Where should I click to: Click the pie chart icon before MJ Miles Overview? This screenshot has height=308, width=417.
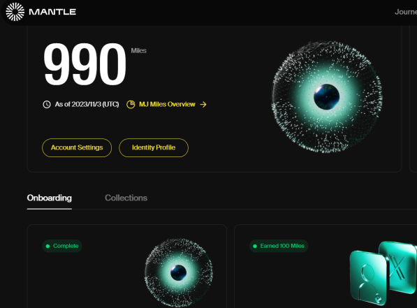coord(131,104)
